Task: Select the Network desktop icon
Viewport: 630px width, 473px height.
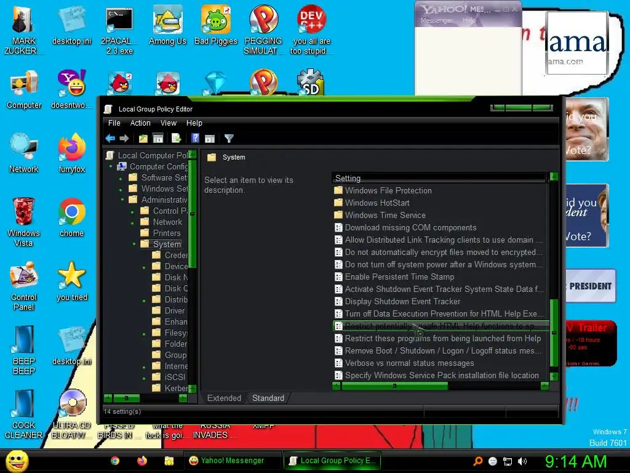Action: coord(24,153)
